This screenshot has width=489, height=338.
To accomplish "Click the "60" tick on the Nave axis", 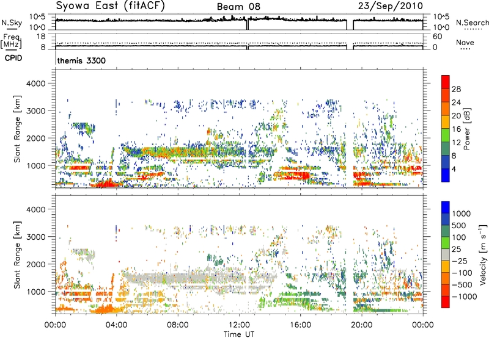I will coord(437,37).
